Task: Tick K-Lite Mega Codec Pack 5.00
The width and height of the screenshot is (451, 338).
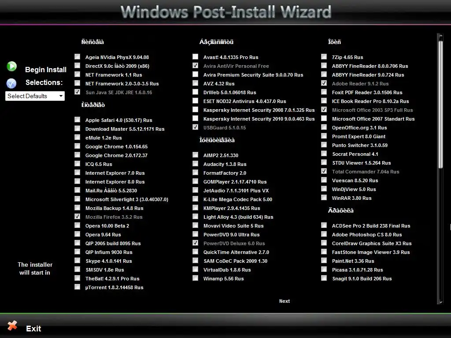Action: tap(195, 199)
